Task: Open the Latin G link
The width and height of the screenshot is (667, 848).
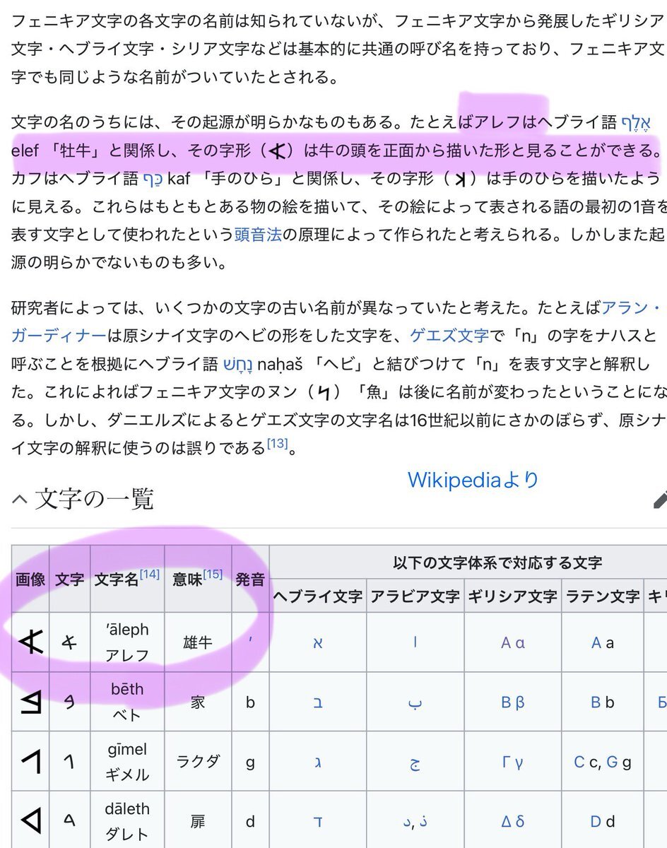Action: click(x=612, y=762)
